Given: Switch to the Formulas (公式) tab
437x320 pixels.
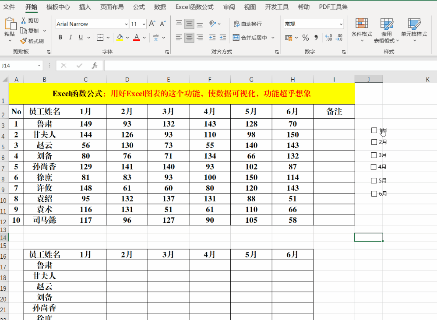Looking at the screenshot, I should pyautogui.click(x=139, y=7).
